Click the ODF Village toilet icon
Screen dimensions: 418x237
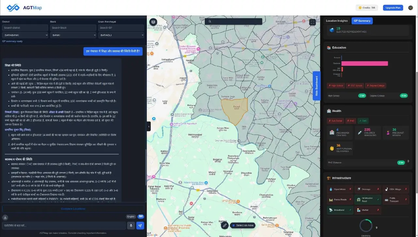coord(386,189)
